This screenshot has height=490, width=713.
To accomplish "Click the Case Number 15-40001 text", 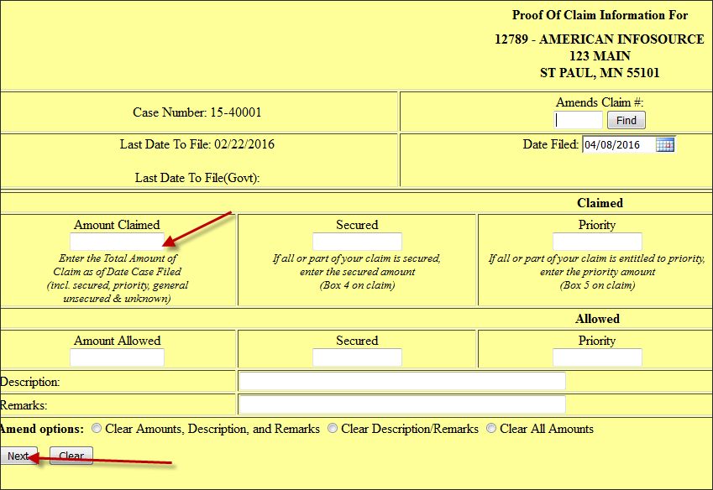I will click(x=202, y=112).
